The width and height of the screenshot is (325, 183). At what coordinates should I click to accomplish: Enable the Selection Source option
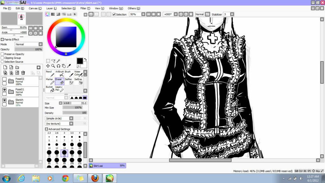(2, 62)
